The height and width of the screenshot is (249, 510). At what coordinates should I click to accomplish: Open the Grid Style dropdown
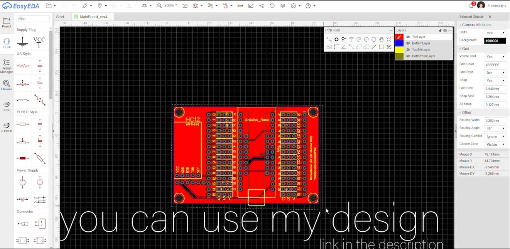tap(495, 72)
